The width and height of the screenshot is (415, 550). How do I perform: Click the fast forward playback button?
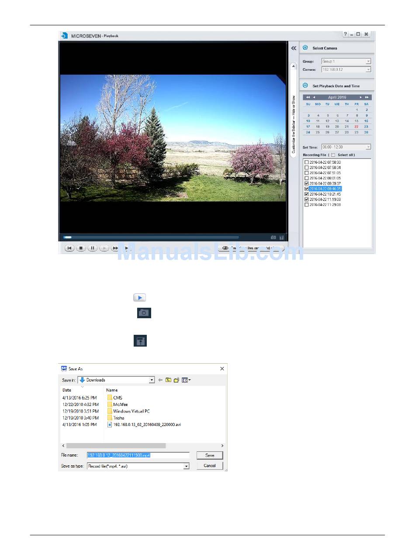(x=115, y=248)
